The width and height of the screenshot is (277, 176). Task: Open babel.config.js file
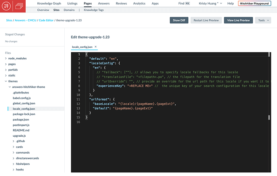point(22,98)
